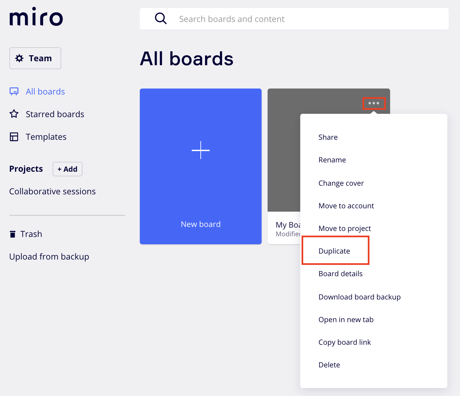This screenshot has height=396, width=460.
Task: Click the Miro logo
Action: tap(36, 17)
